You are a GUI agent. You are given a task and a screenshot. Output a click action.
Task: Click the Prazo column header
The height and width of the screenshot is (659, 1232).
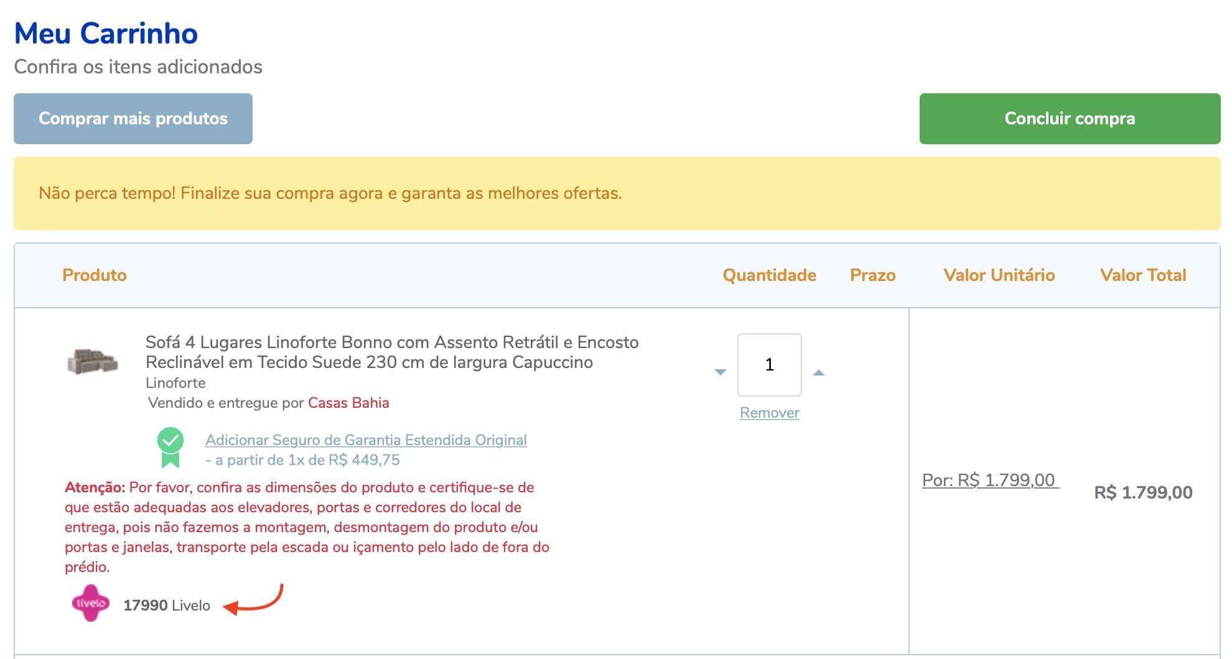873,275
